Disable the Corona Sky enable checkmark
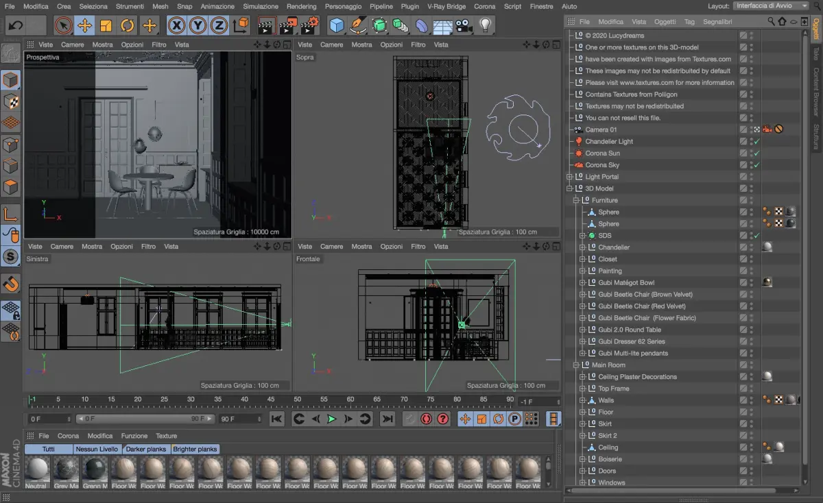823x503 pixels. tap(756, 165)
